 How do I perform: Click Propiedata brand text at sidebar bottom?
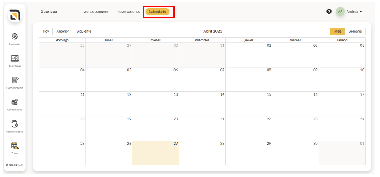click(x=15, y=165)
